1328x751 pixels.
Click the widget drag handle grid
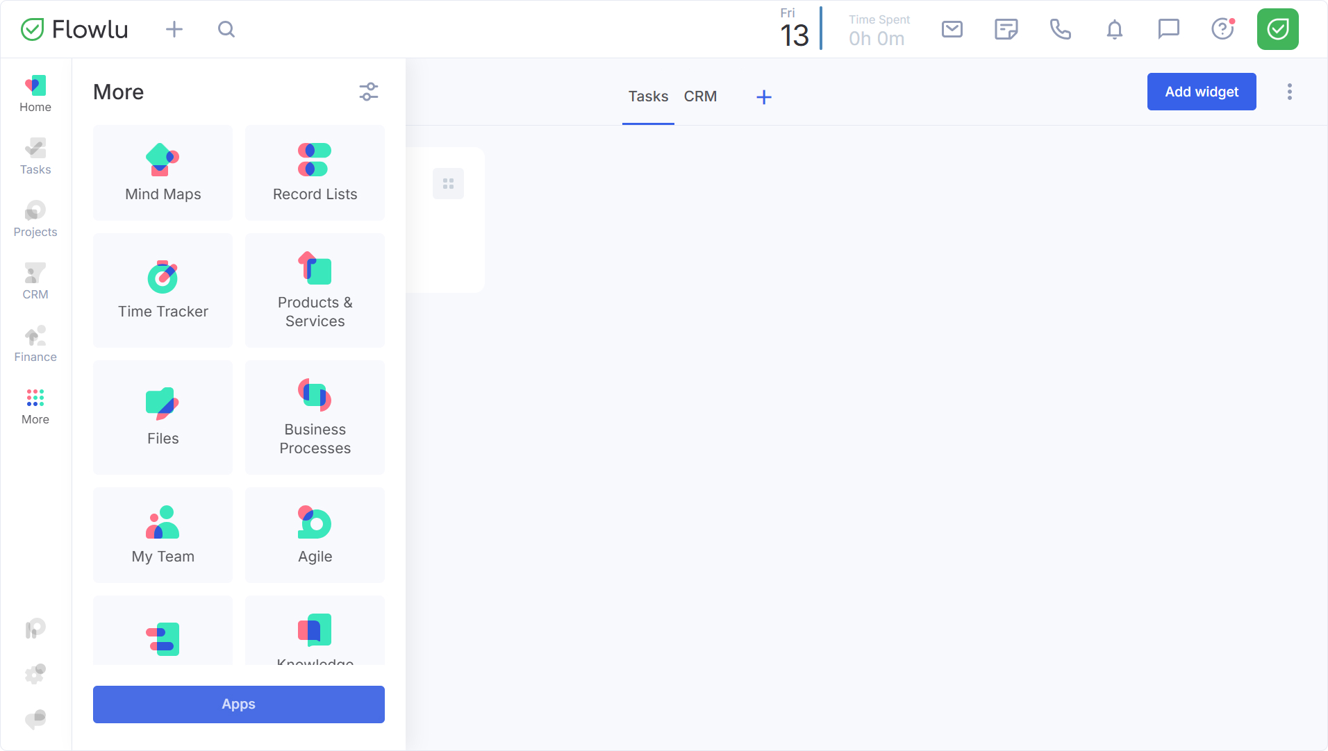click(x=448, y=184)
